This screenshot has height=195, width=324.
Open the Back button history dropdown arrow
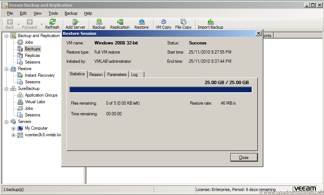(18, 24)
